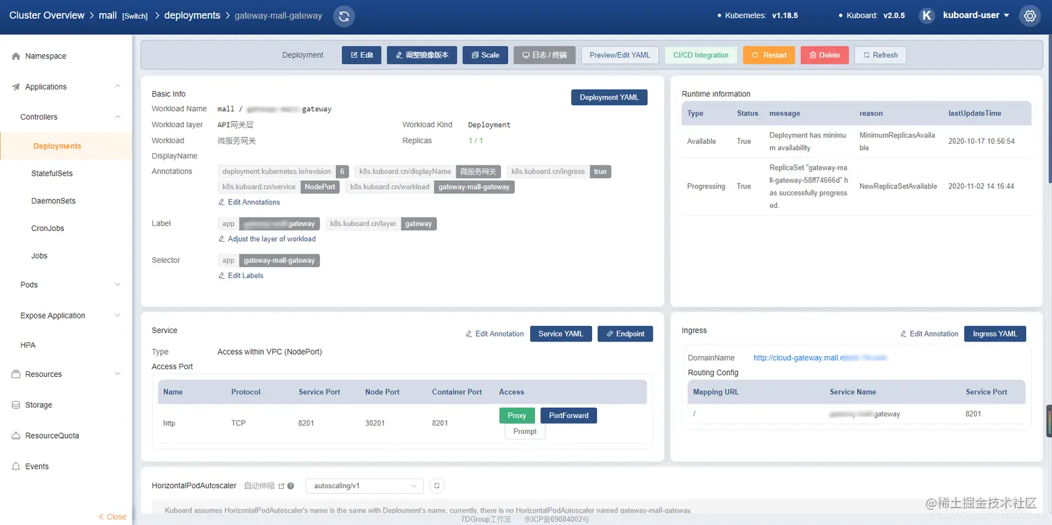Click the external link icon after 自动伸缩
This screenshot has width=1052, height=525.
tap(281, 486)
